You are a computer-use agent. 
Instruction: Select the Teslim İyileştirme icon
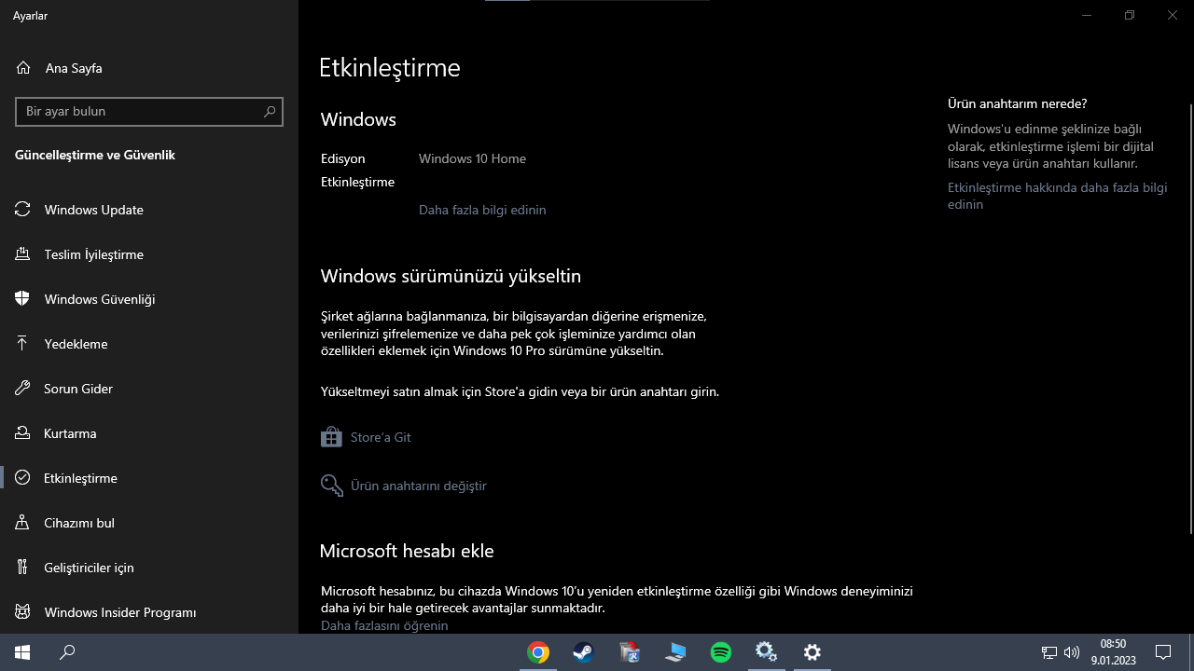[x=22, y=254]
